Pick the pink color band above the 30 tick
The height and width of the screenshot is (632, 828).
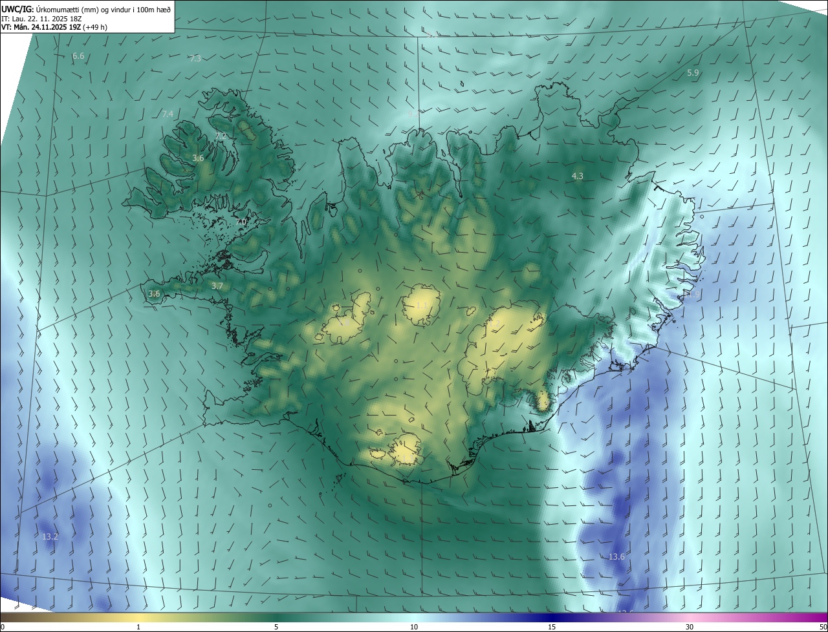(x=690, y=618)
